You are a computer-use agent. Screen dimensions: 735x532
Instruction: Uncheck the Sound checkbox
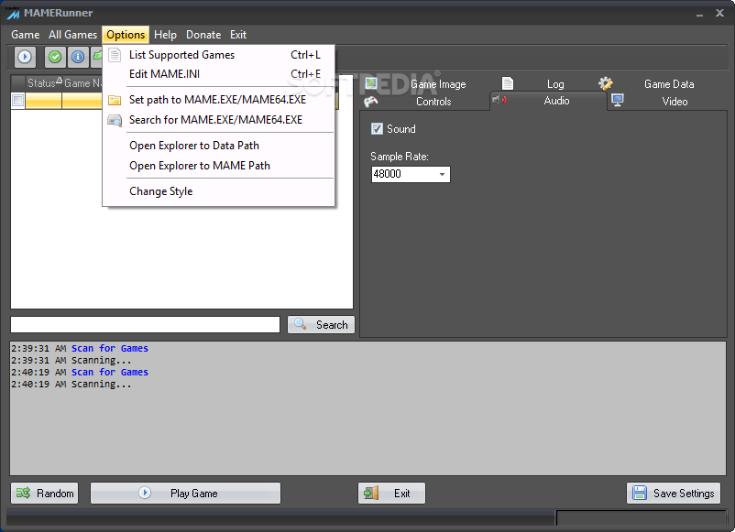(377, 129)
